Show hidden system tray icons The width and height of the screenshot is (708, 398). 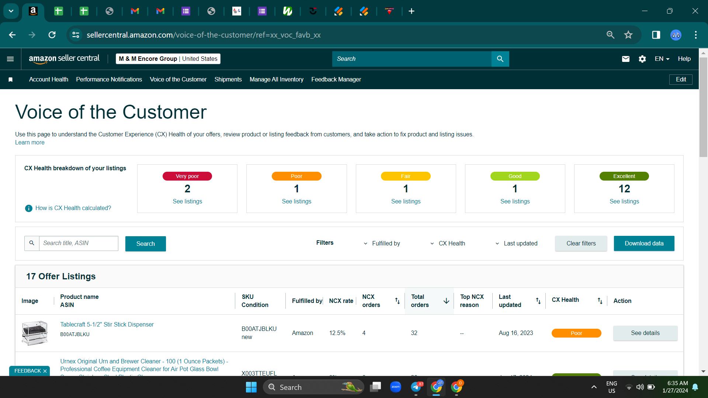[x=594, y=387]
